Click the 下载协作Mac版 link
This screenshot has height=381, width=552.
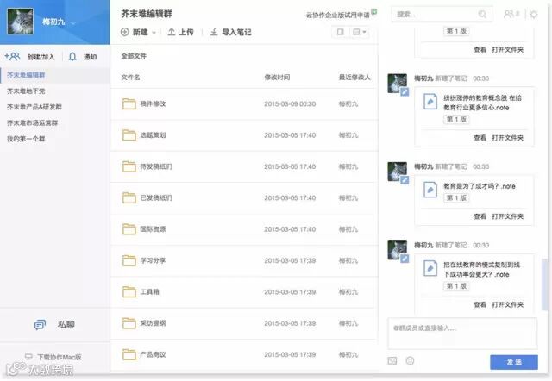(x=60, y=357)
